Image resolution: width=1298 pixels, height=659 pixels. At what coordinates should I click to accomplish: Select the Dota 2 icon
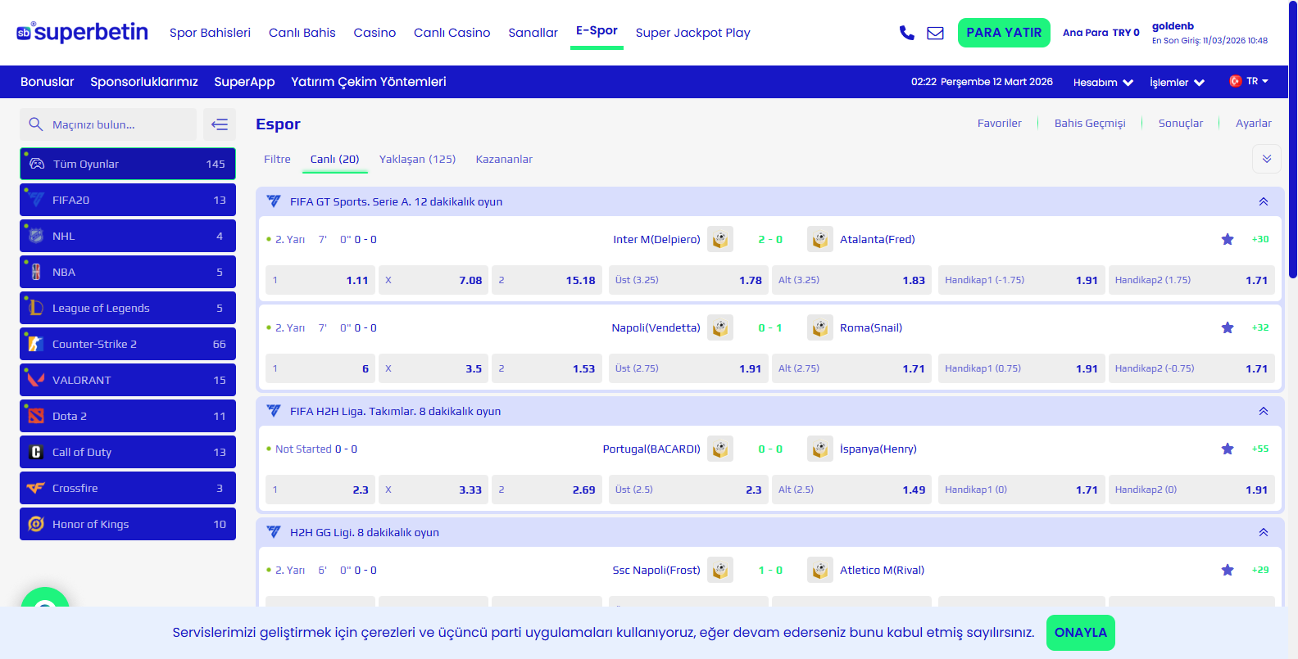pyautogui.click(x=36, y=416)
